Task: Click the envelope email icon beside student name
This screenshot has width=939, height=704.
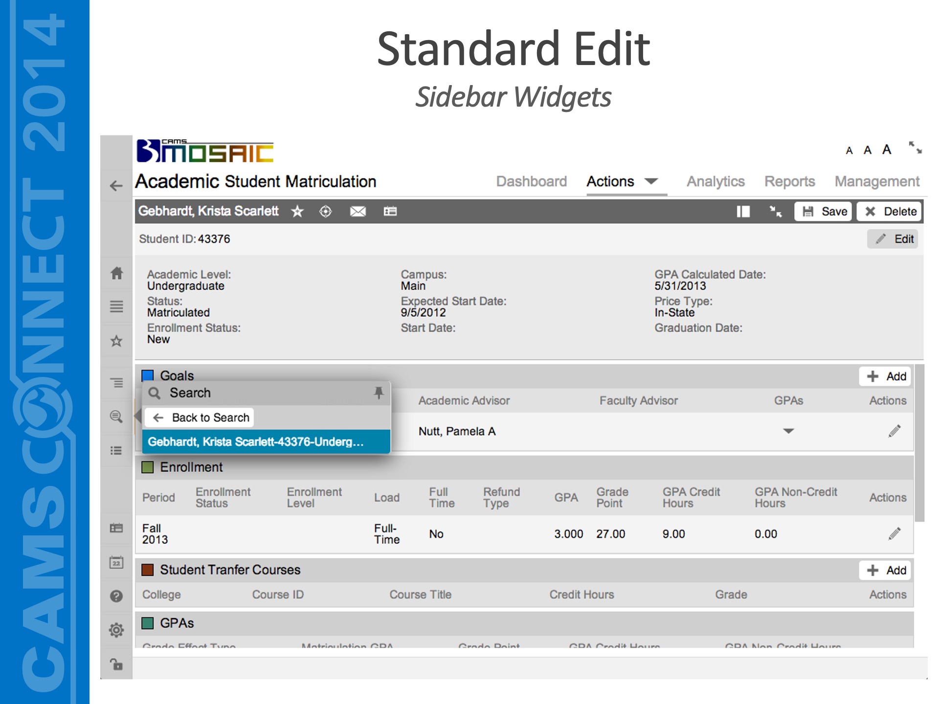Action: click(358, 211)
